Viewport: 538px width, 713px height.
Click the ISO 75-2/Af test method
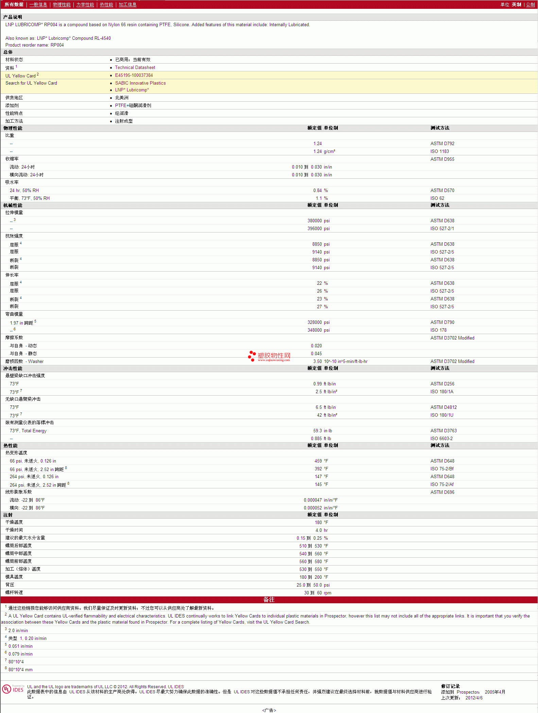(x=442, y=485)
